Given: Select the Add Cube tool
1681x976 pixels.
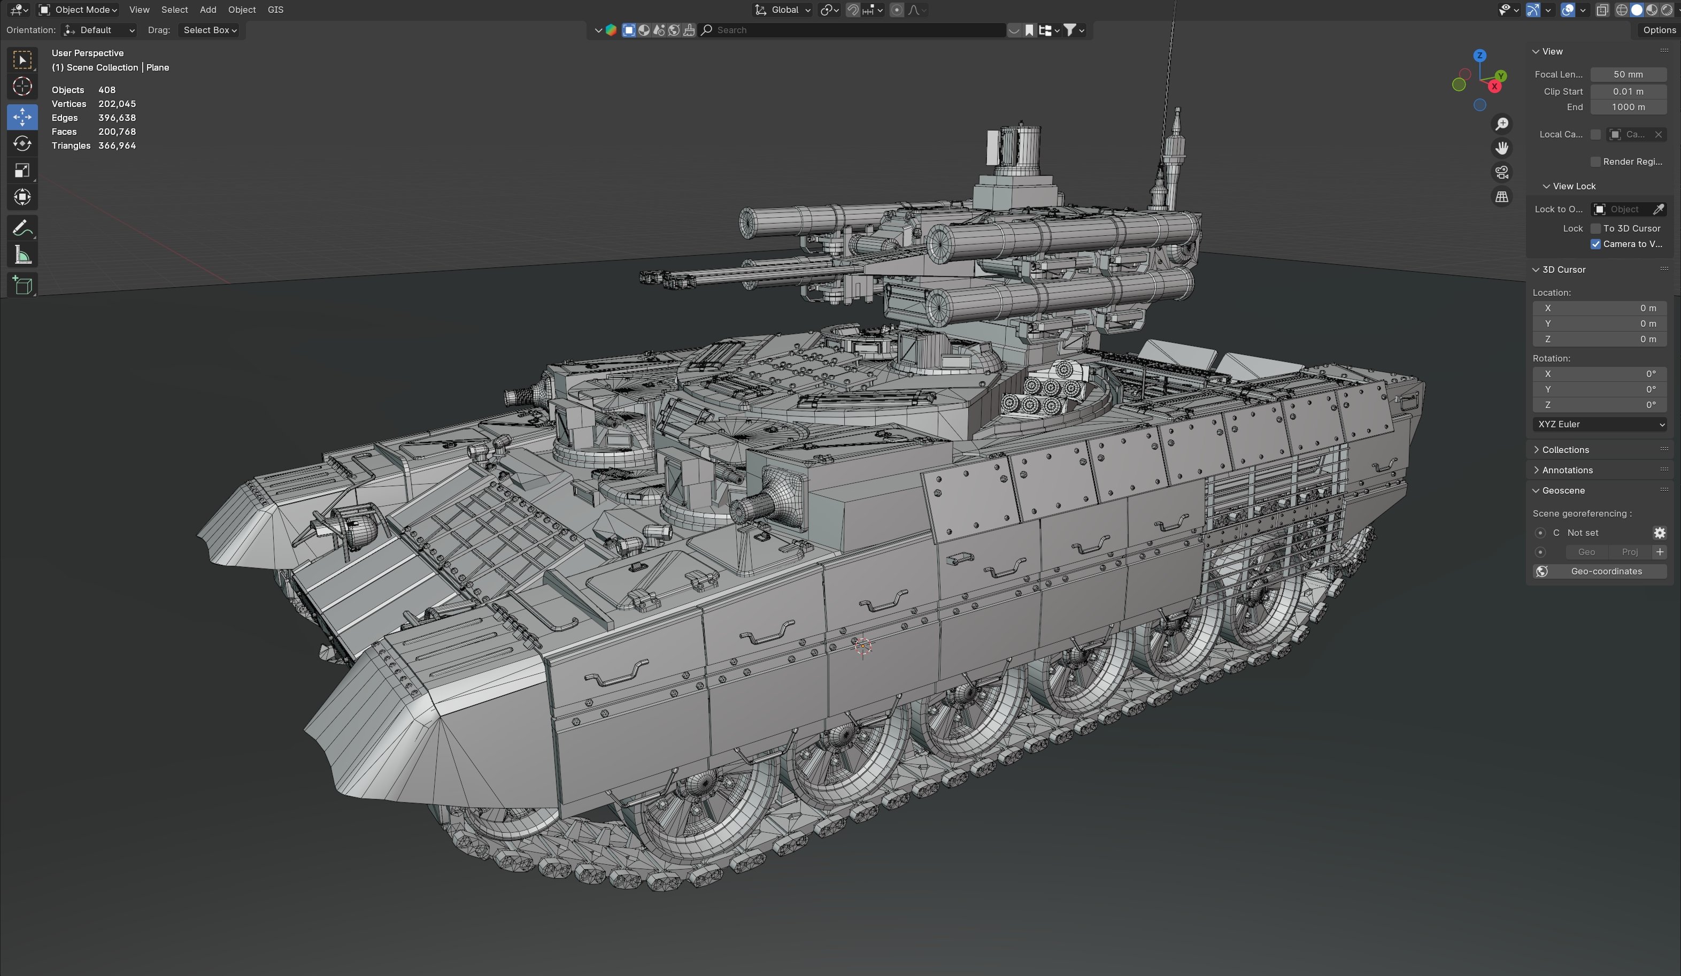Looking at the screenshot, I should 22,286.
